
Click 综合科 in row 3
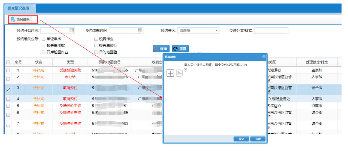coord(317,88)
